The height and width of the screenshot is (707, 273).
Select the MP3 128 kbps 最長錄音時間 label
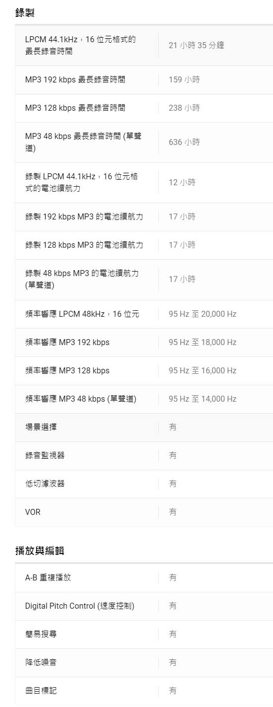(x=75, y=108)
